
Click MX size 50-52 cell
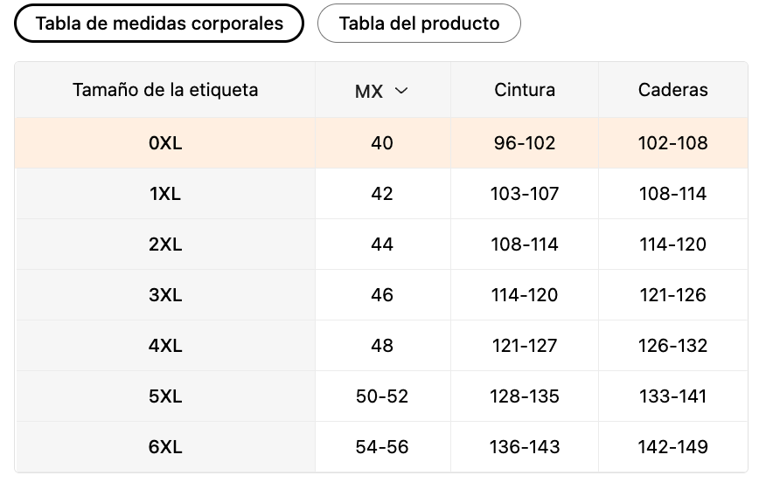pyautogui.click(x=382, y=396)
